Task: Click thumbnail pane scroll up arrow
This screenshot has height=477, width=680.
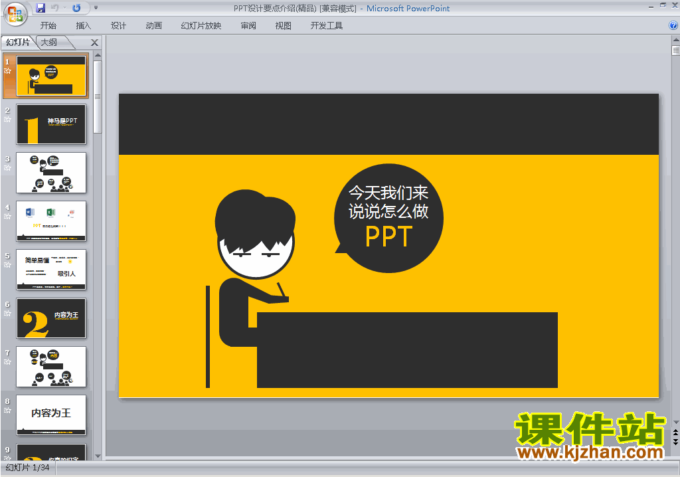Action: (x=98, y=56)
